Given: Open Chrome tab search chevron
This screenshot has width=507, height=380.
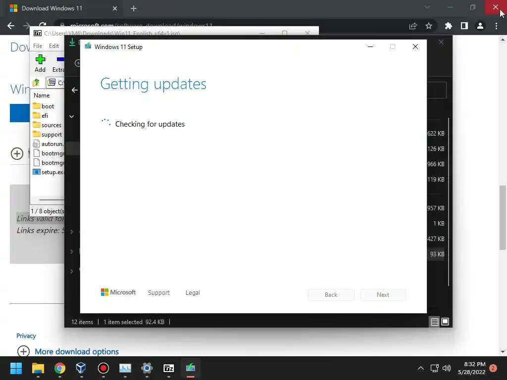Looking at the screenshot, I should coord(427,7).
